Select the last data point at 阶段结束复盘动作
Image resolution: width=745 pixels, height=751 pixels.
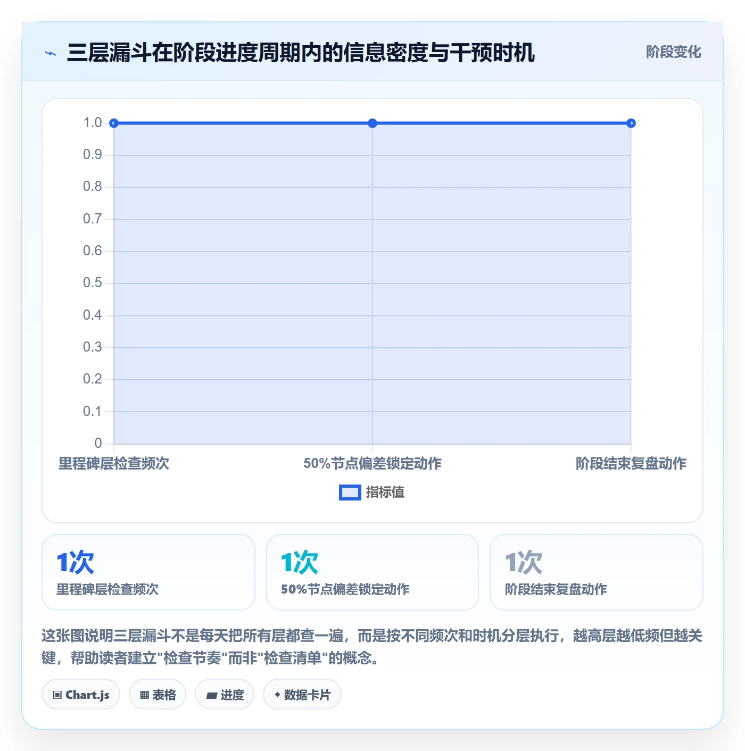[631, 123]
